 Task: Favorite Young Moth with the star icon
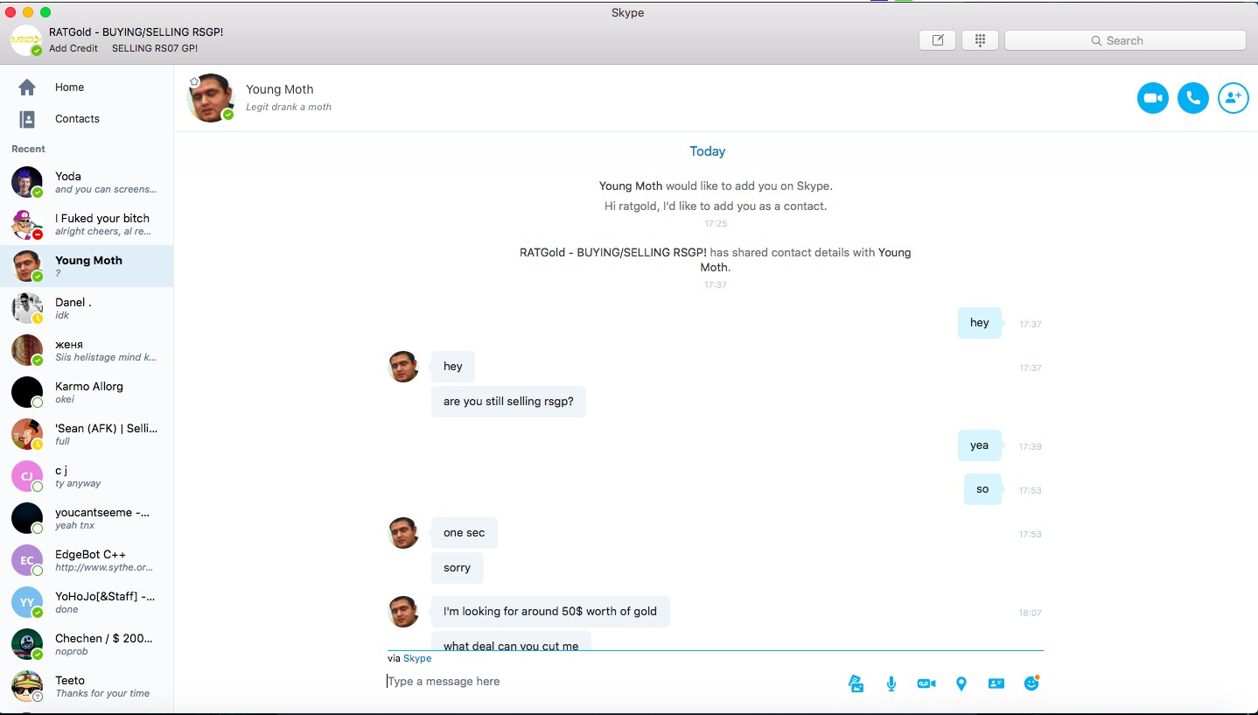[194, 81]
